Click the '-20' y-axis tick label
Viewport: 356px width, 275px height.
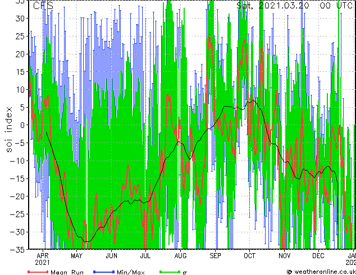(18, 196)
